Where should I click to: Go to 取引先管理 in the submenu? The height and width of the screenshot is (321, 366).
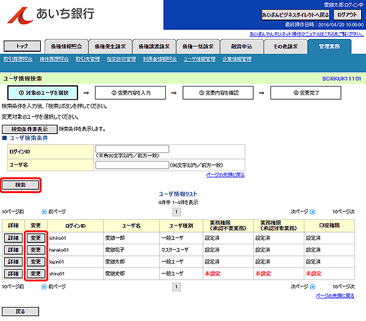point(88,59)
